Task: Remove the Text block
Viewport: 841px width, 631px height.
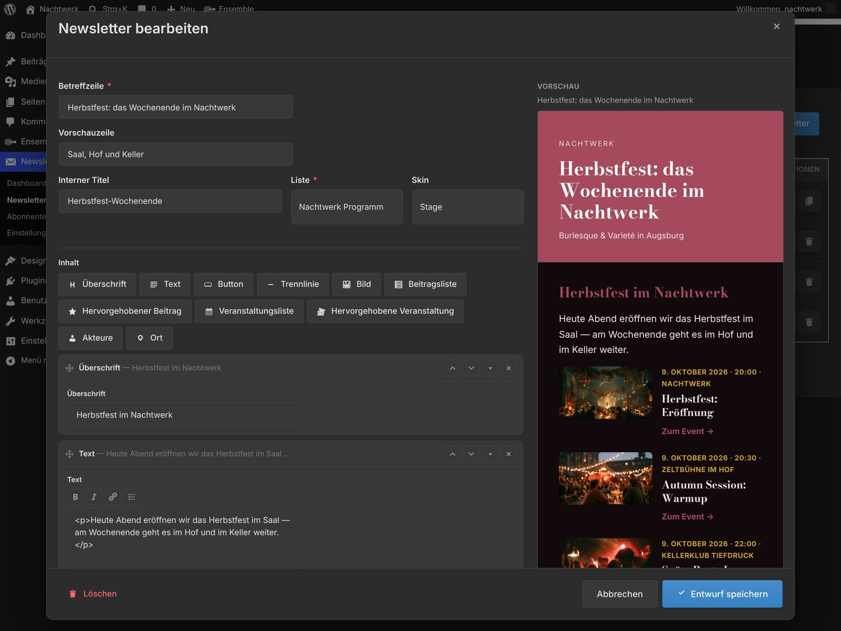Action: tap(509, 454)
